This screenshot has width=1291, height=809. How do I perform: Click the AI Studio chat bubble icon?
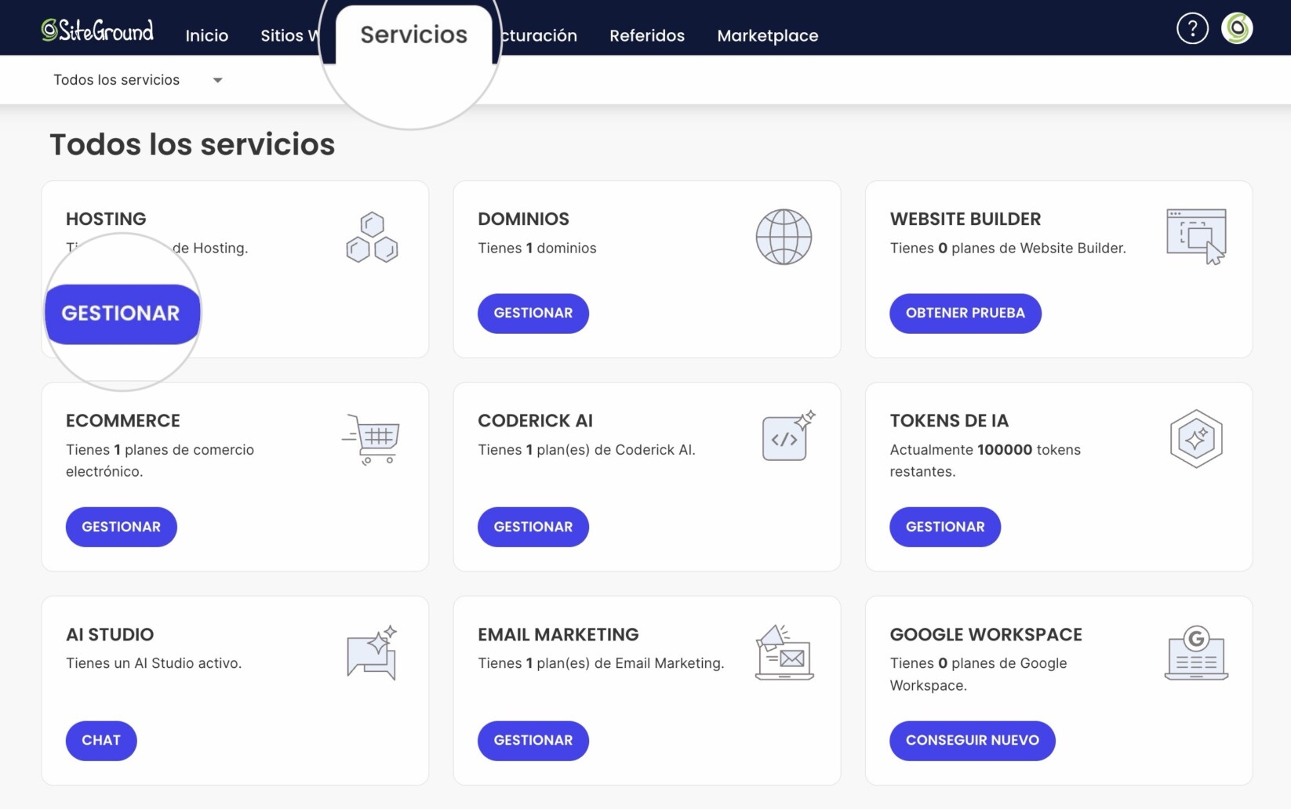pyautogui.click(x=372, y=652)
